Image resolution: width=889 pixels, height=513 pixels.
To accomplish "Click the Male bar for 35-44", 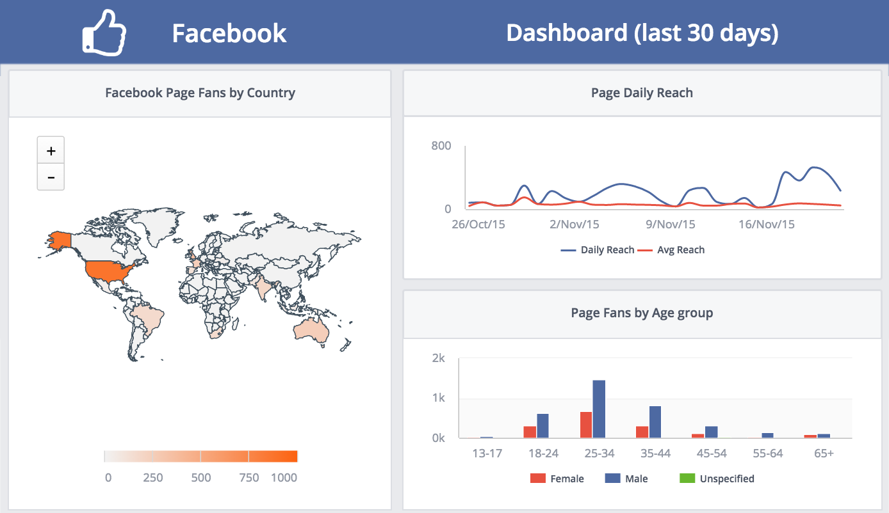I will pos(655,422).
